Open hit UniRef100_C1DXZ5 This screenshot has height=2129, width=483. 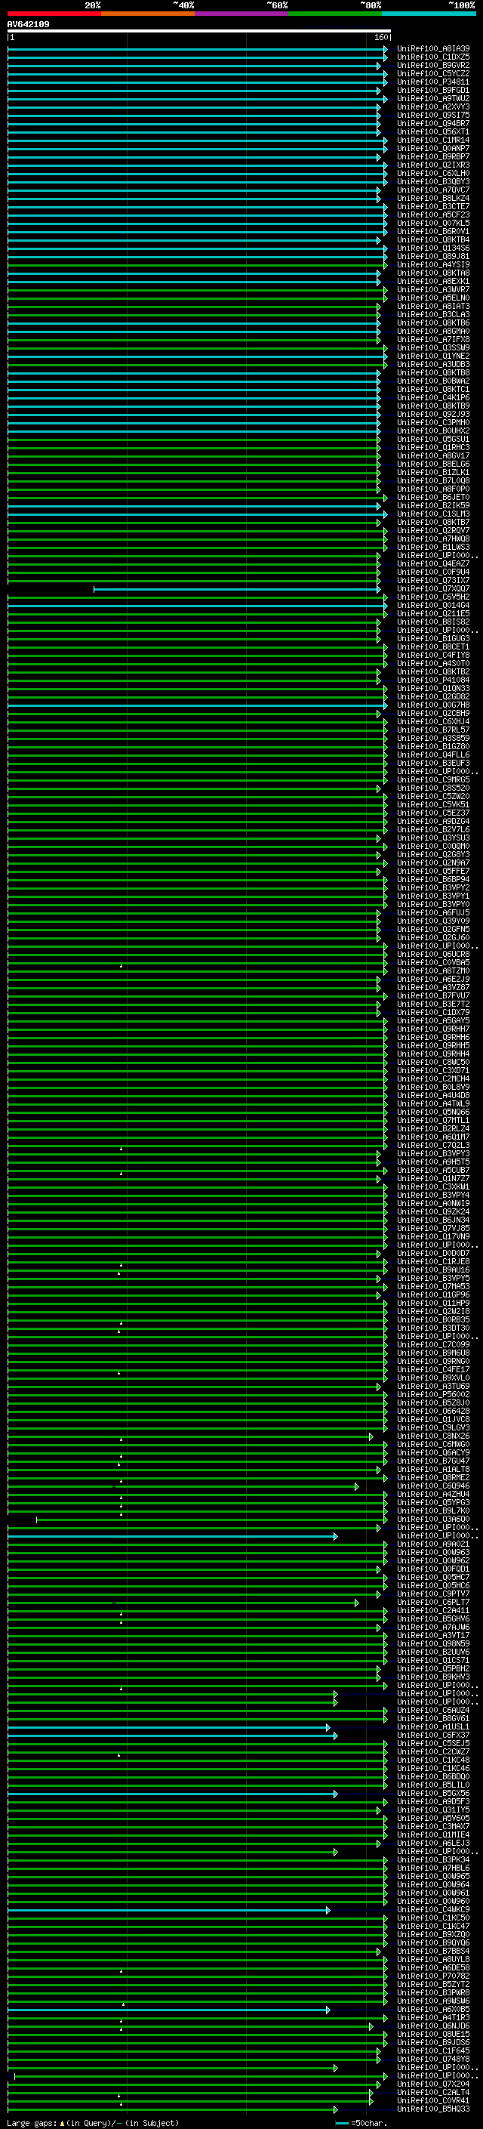pyautogui.click(x=433, y=57)
